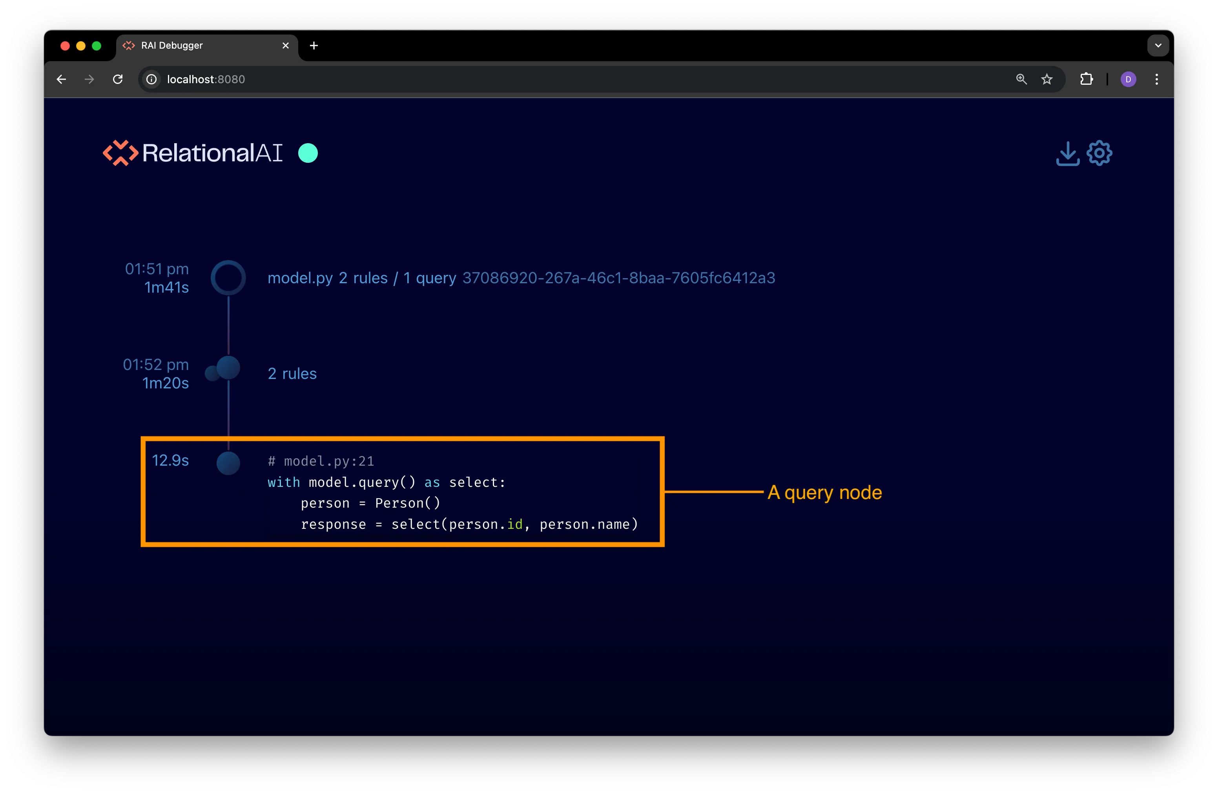Screen dimensions: 1218x794
Task: Click the RelationalAI logo
Action: pyautogui.click(x=193, y=153)
